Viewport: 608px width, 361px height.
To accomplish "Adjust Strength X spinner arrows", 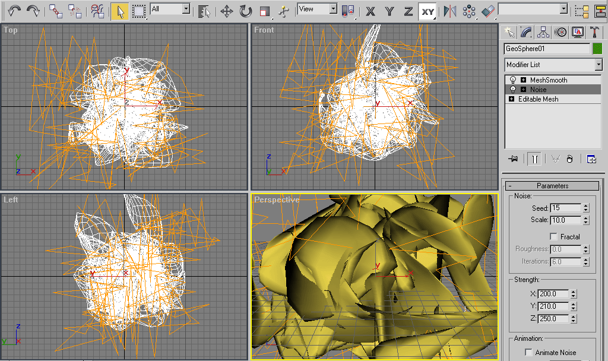I will coord(574,294).
